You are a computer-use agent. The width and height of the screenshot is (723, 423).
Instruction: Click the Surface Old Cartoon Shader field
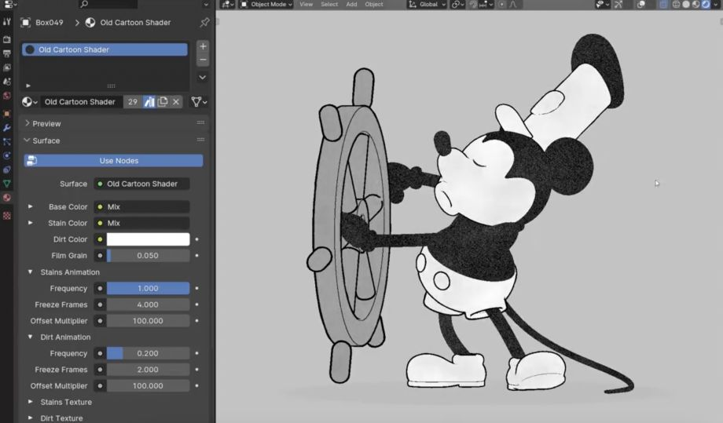click(141, 184)
